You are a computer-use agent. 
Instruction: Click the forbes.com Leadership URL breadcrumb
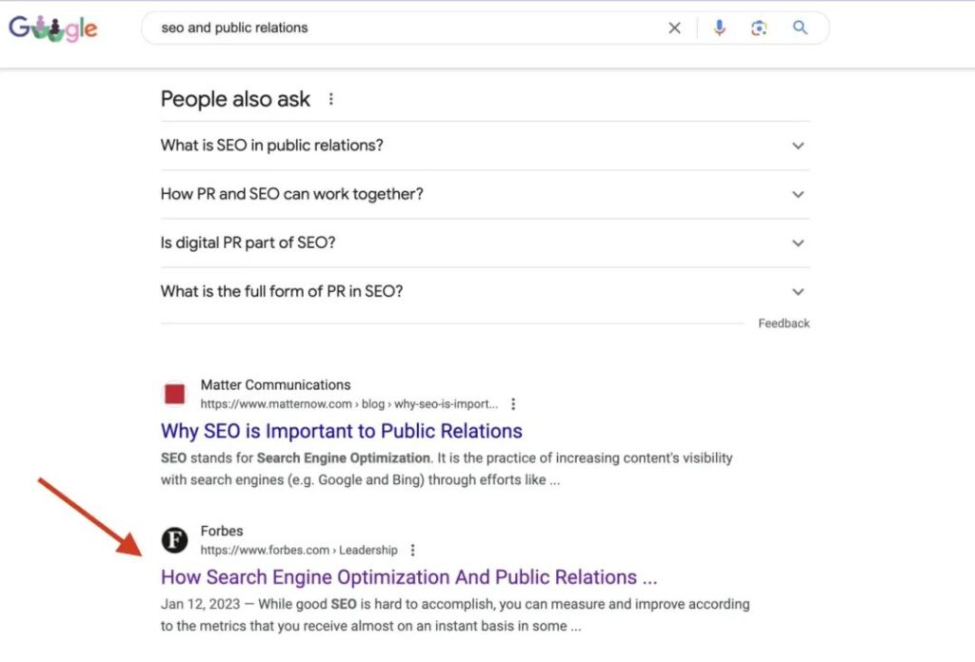point(298,550)
